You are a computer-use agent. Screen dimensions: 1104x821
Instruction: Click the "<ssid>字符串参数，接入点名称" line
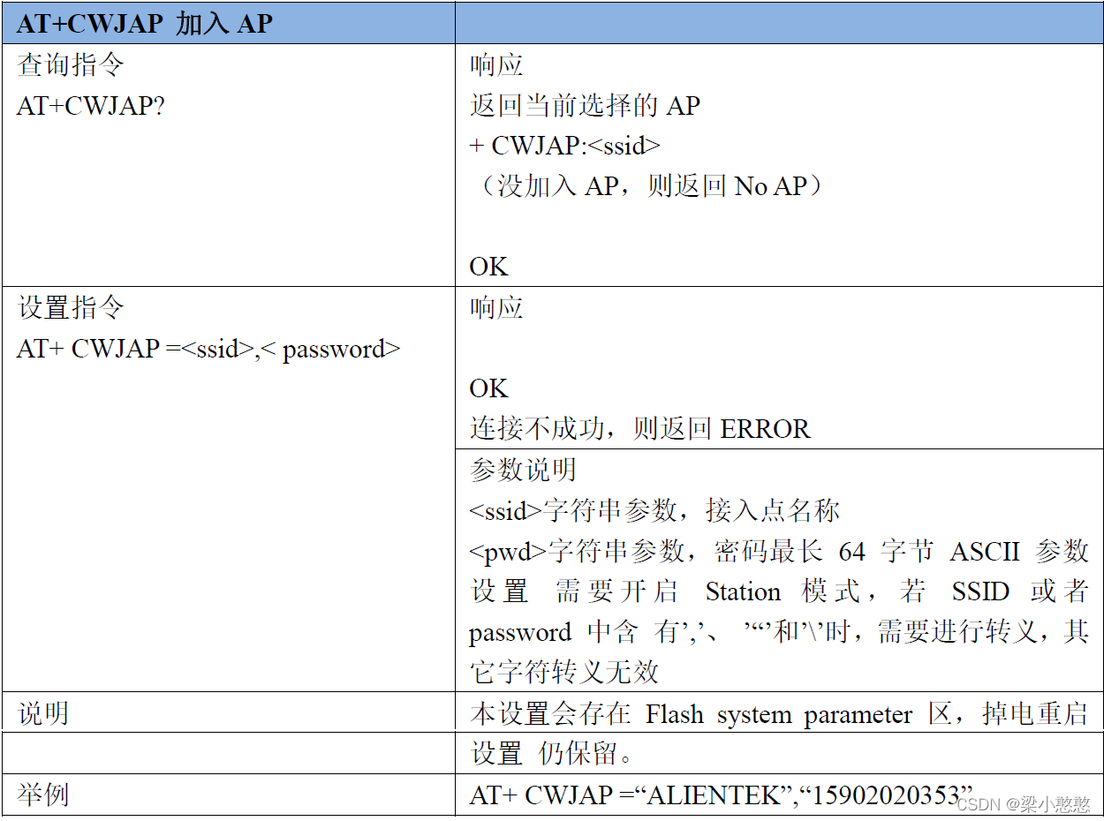tap(654, 510)
